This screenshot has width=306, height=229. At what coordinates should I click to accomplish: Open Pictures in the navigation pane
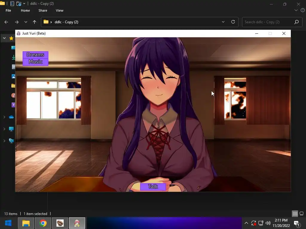click(x=13, y=76)
